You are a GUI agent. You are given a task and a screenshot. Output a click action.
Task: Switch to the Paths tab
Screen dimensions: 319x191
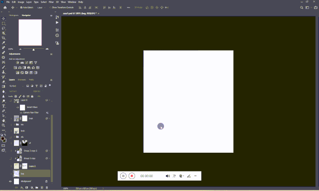[x=31, y=80]
